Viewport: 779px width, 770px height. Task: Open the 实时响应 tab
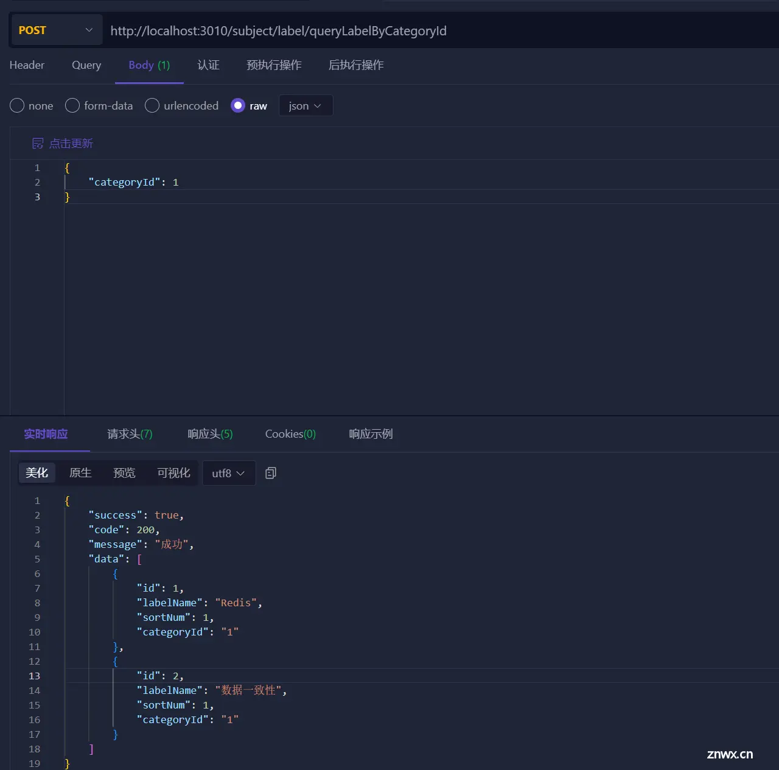(x=46, y=434)
